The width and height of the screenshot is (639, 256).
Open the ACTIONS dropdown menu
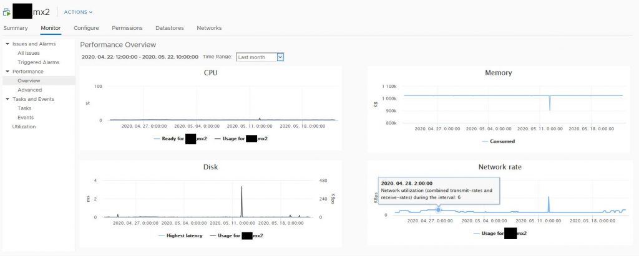(x=78, y=12)
